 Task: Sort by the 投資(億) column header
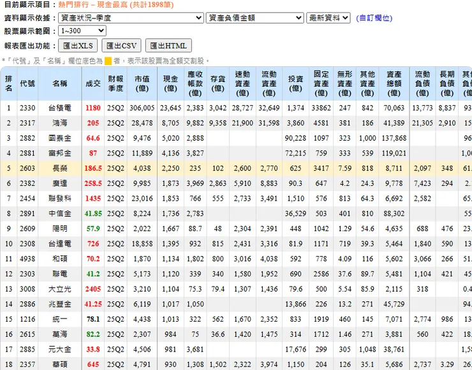coord(295,83)
